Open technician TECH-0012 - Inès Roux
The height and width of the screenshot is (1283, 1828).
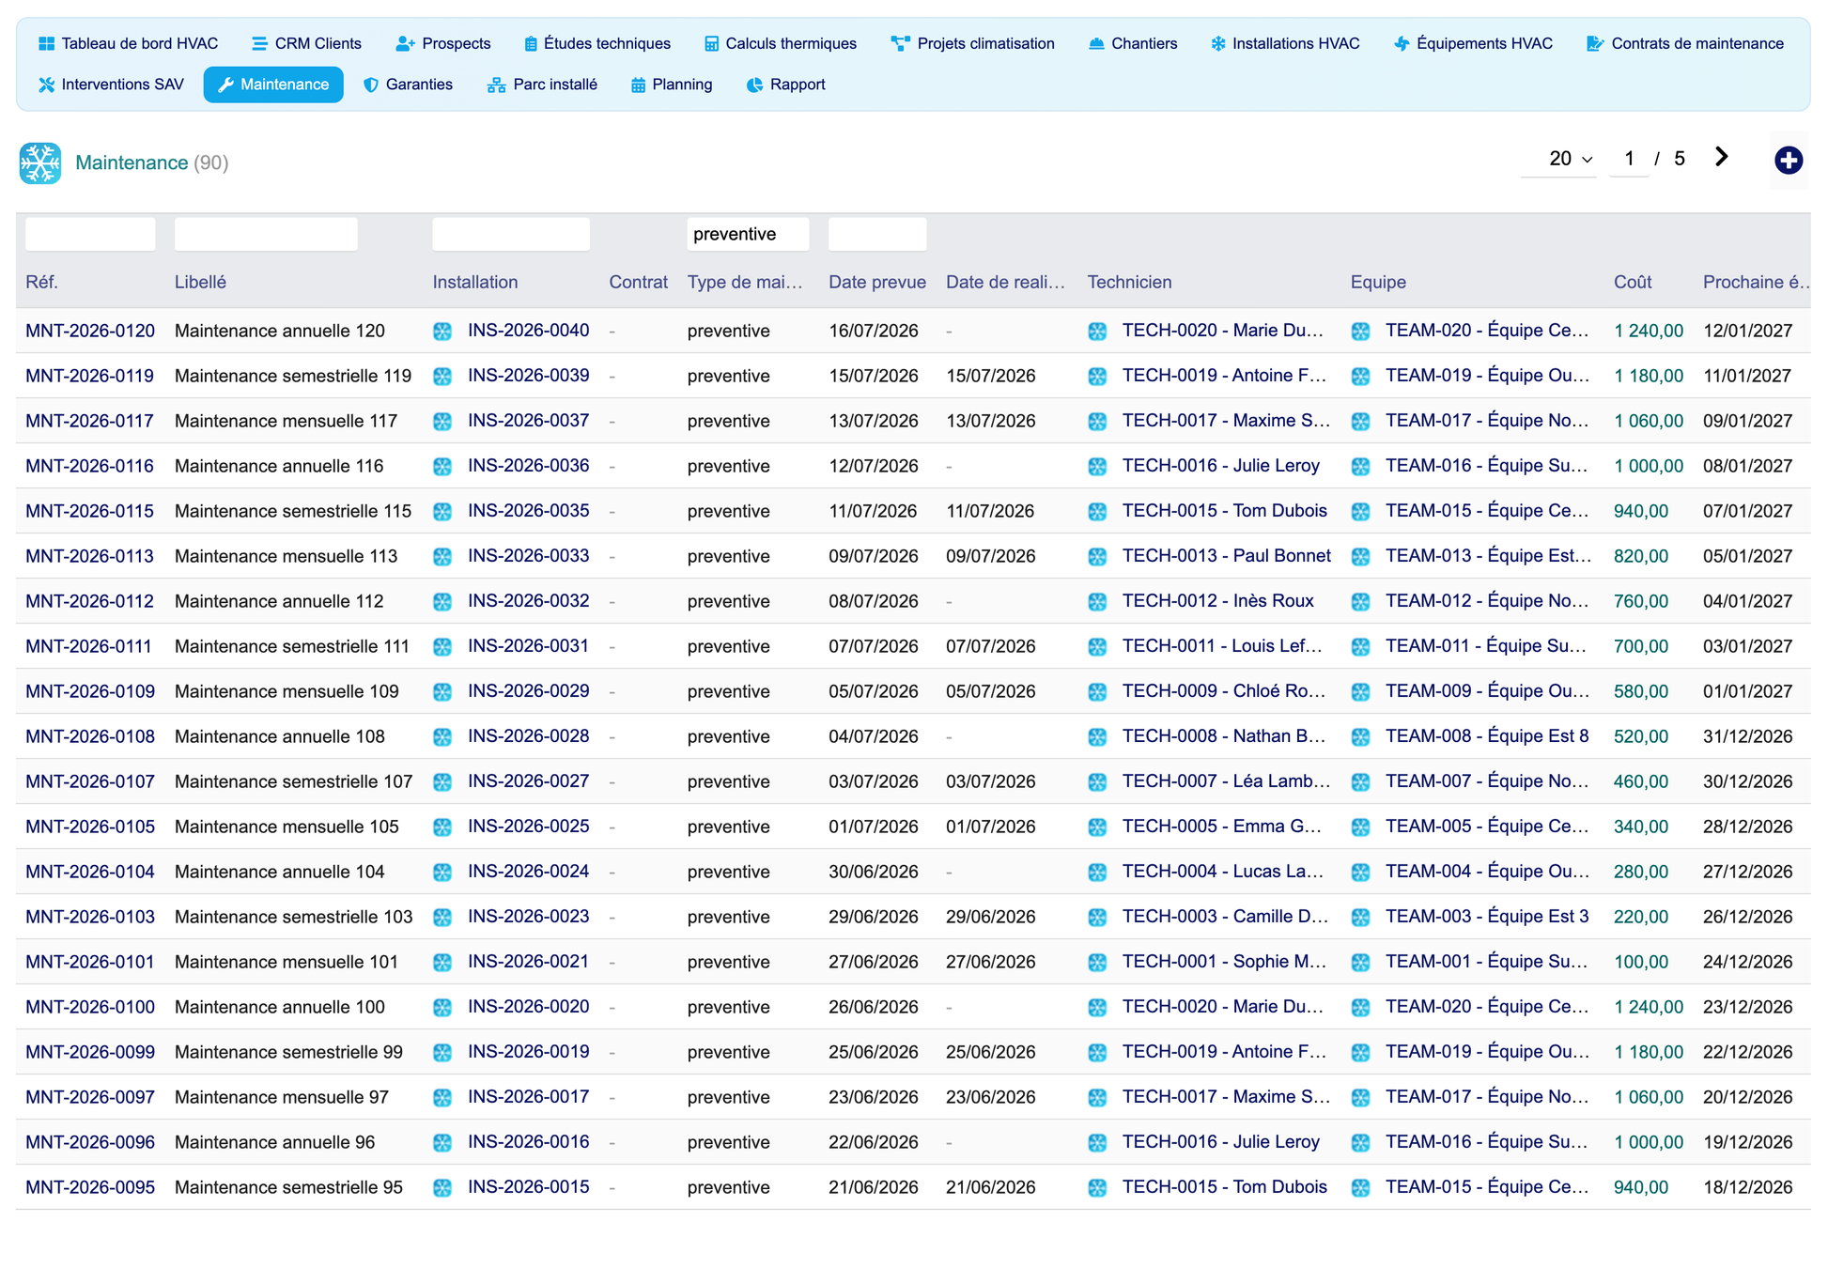click(1218, 601)
